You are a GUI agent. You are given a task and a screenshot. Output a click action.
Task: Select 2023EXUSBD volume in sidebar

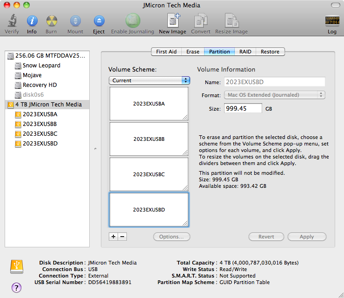coord(47,144)
